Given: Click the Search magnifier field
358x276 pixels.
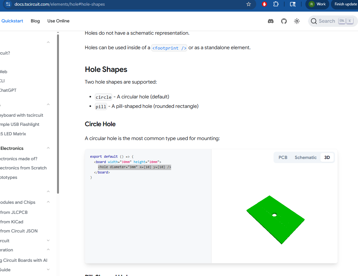Looking at the screenshot, I should pos(333,21).
